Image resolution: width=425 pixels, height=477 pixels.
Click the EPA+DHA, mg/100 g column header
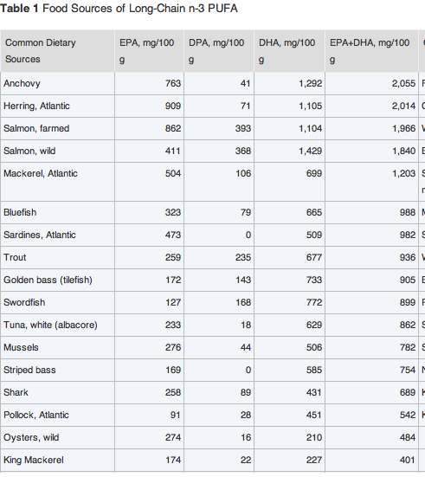click(x=371, y=51)
